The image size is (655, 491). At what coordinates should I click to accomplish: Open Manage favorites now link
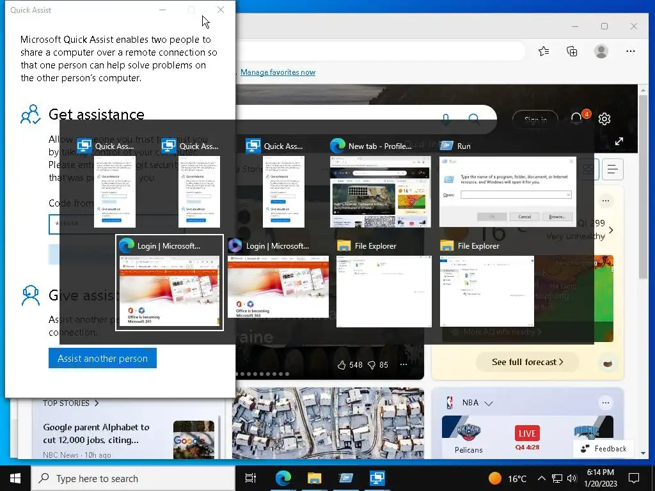click(278, 72)
